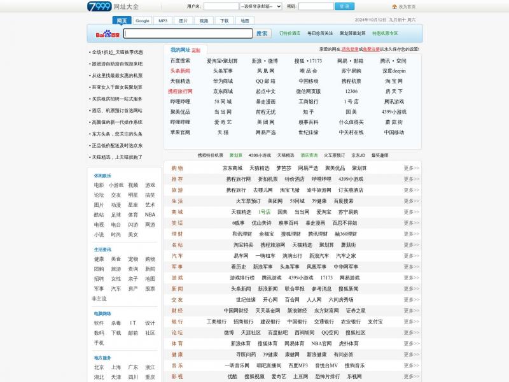Viewport: 509px width, 382px height.
Task: Click the 密码 password field
Action: point(316,6)
